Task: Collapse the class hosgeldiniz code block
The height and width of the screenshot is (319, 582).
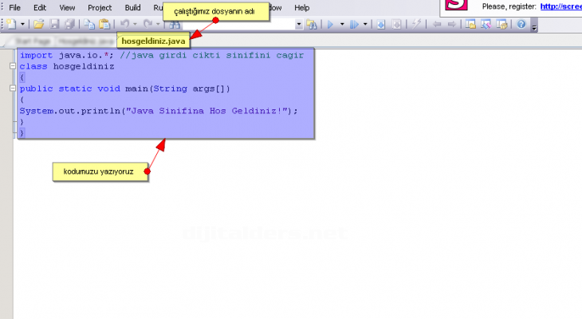Action: (x=12, y=66)
